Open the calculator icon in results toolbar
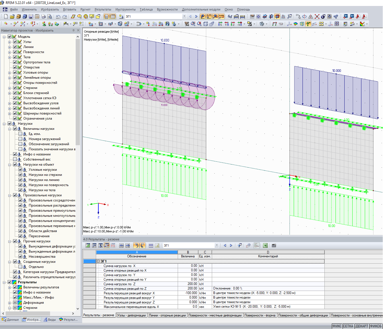 274,245
